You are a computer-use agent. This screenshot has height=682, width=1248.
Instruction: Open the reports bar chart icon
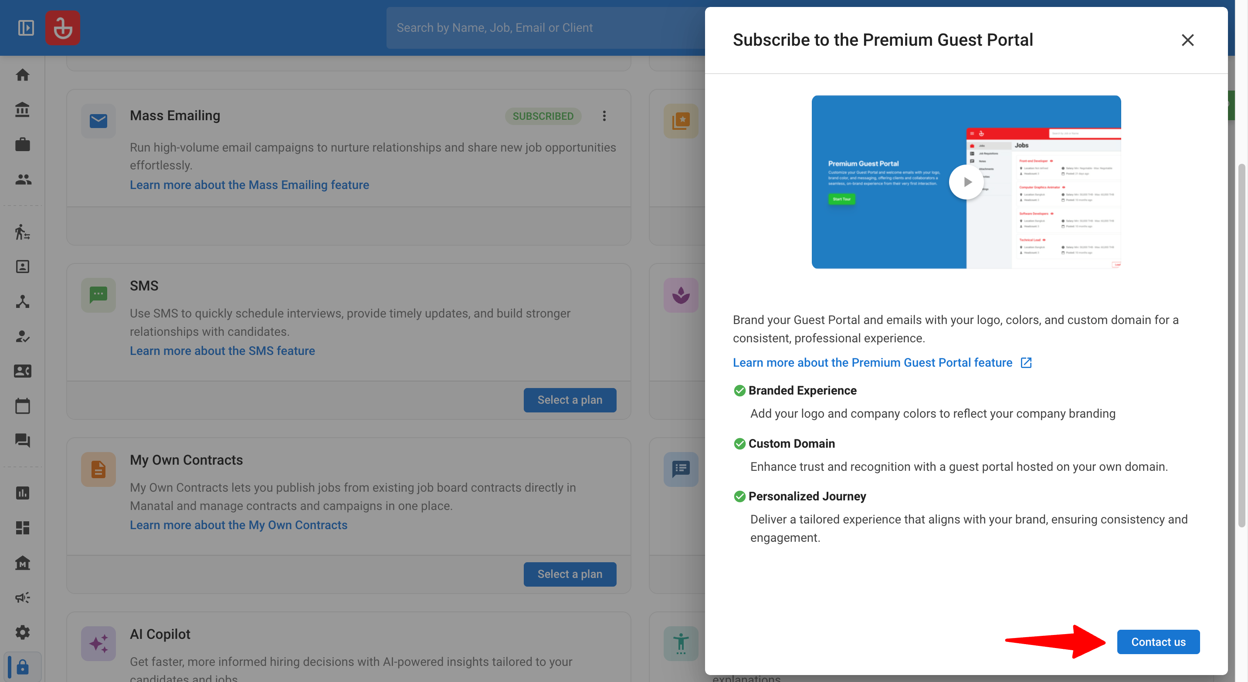[22, 493]
